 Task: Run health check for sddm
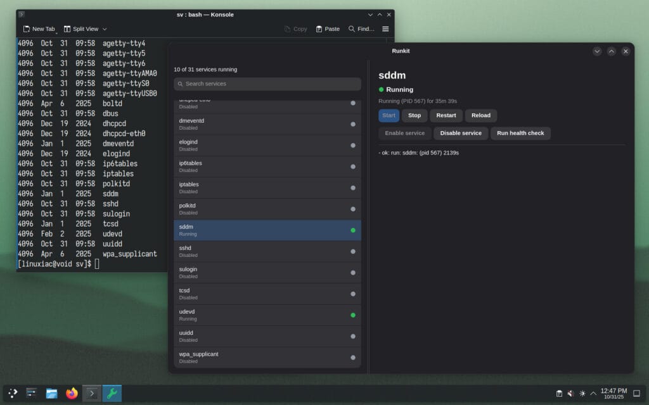(x=520, y=134)
